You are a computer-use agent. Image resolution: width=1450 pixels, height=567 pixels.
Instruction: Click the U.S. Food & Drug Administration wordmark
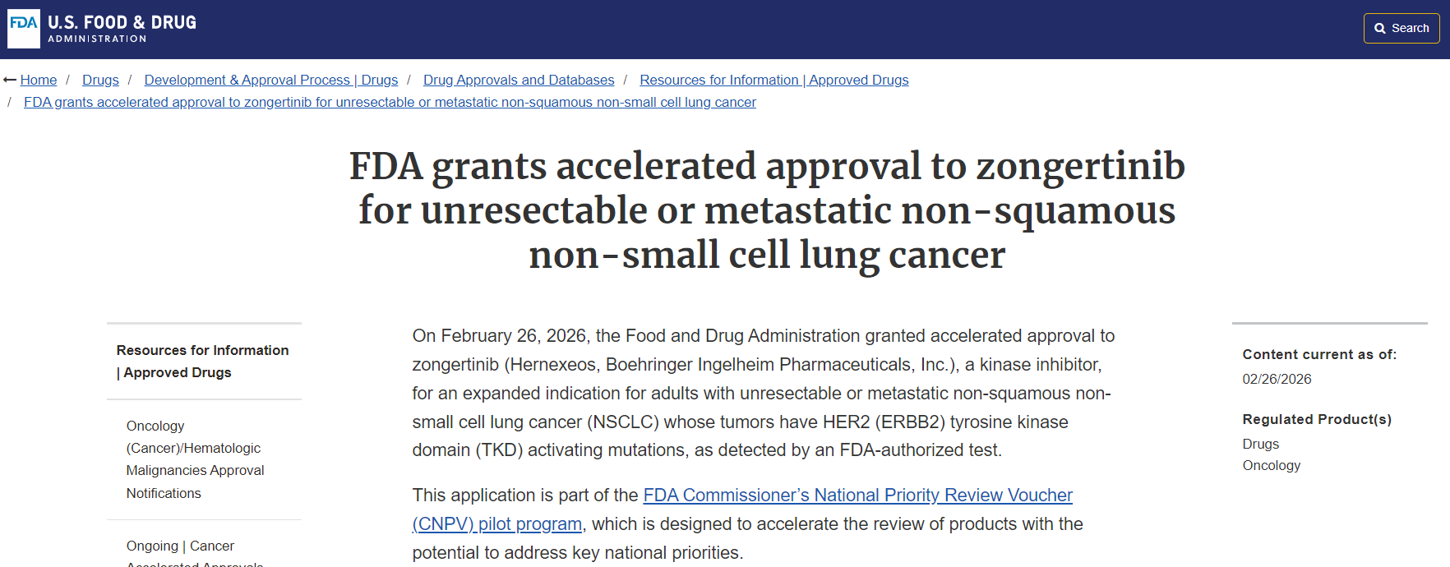click(x=122, y=29)
